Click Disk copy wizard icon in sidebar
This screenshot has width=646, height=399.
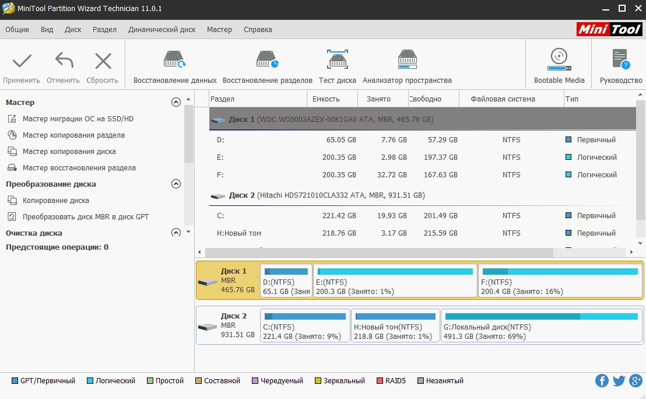click(x=12, y=151)
